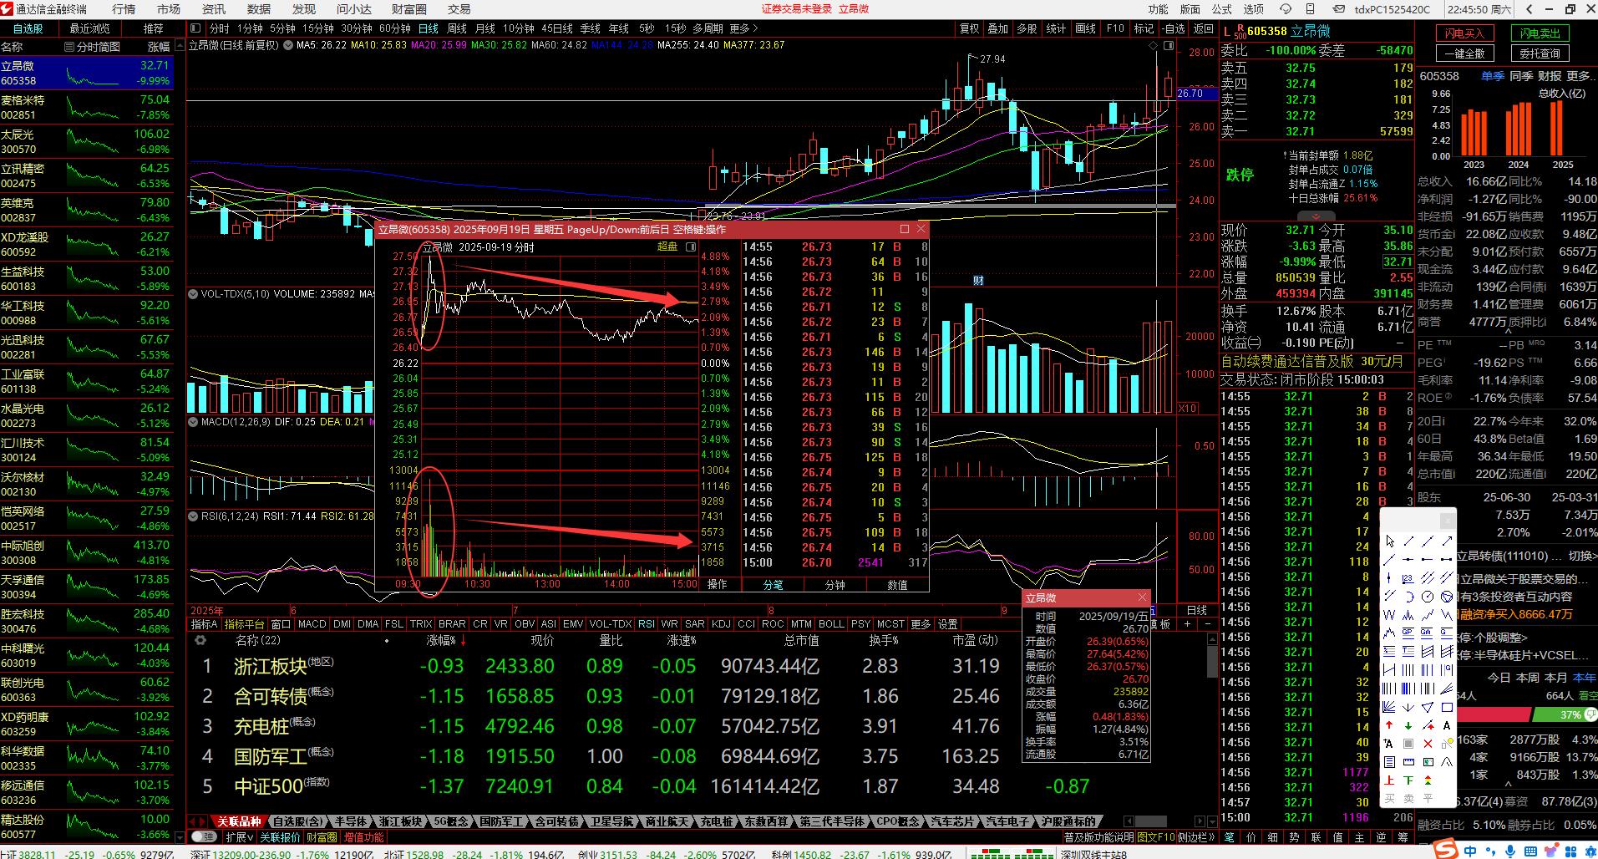This screenshot has width=1598, height=859.
Task: Click the gear settings icon beside 名称 column
Action: tap(200, 640)
